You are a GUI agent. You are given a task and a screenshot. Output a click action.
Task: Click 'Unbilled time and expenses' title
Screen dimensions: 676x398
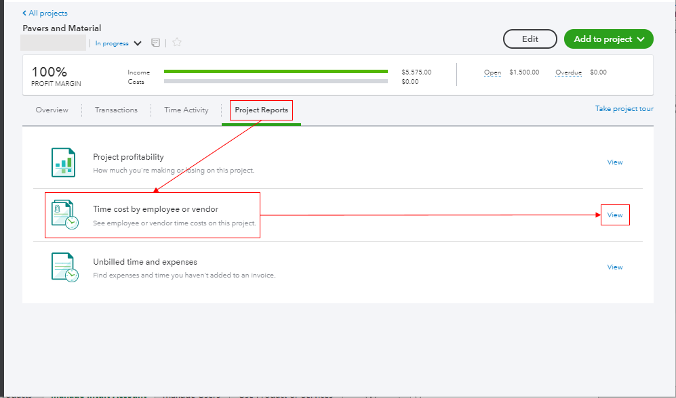145,262
